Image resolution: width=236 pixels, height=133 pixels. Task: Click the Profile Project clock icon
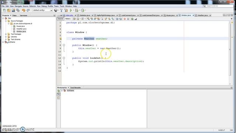pos(83,10)
